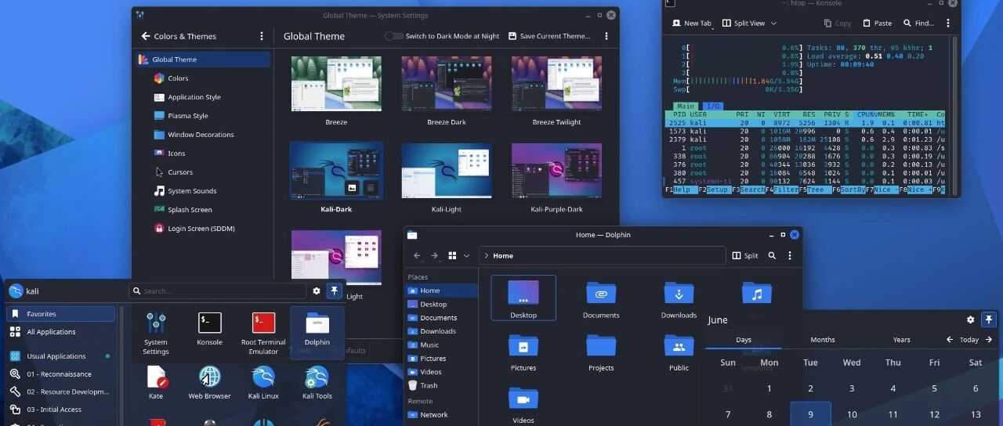Image resolution: width=1003 pixels, height=426 pixels.
Task: Open Usual Applications category in launcher
Action: 60,356
